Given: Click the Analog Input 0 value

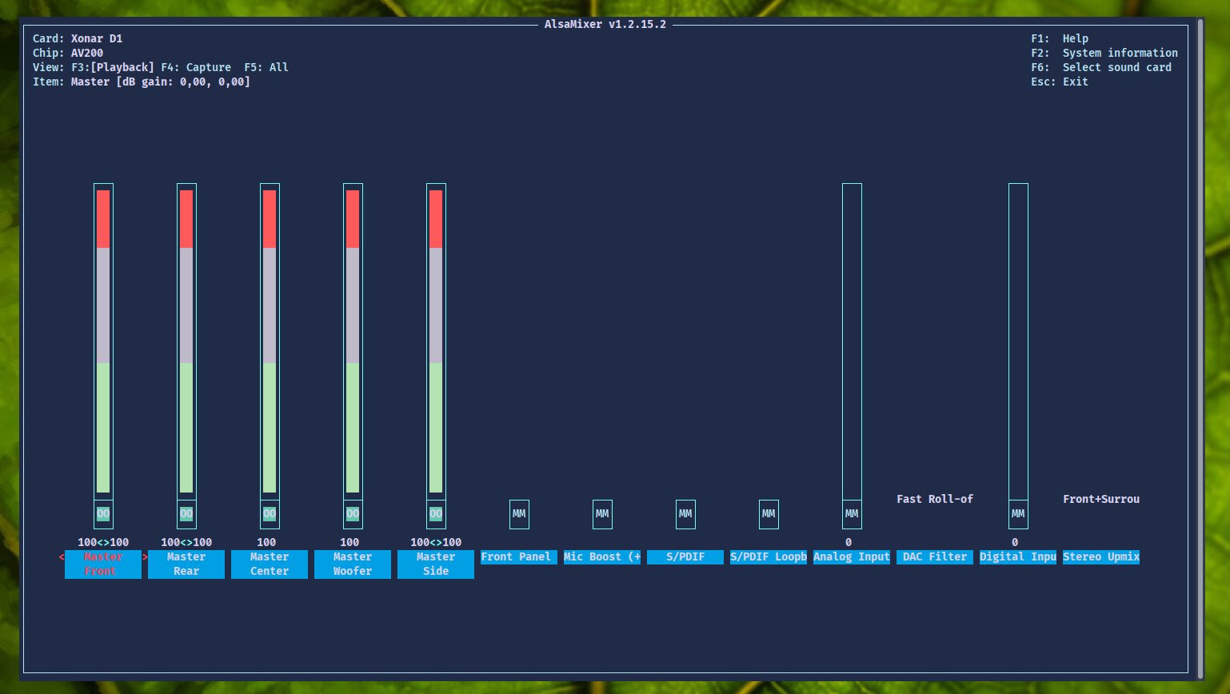Looking at the screenshot, I should [x=849, y=542].
